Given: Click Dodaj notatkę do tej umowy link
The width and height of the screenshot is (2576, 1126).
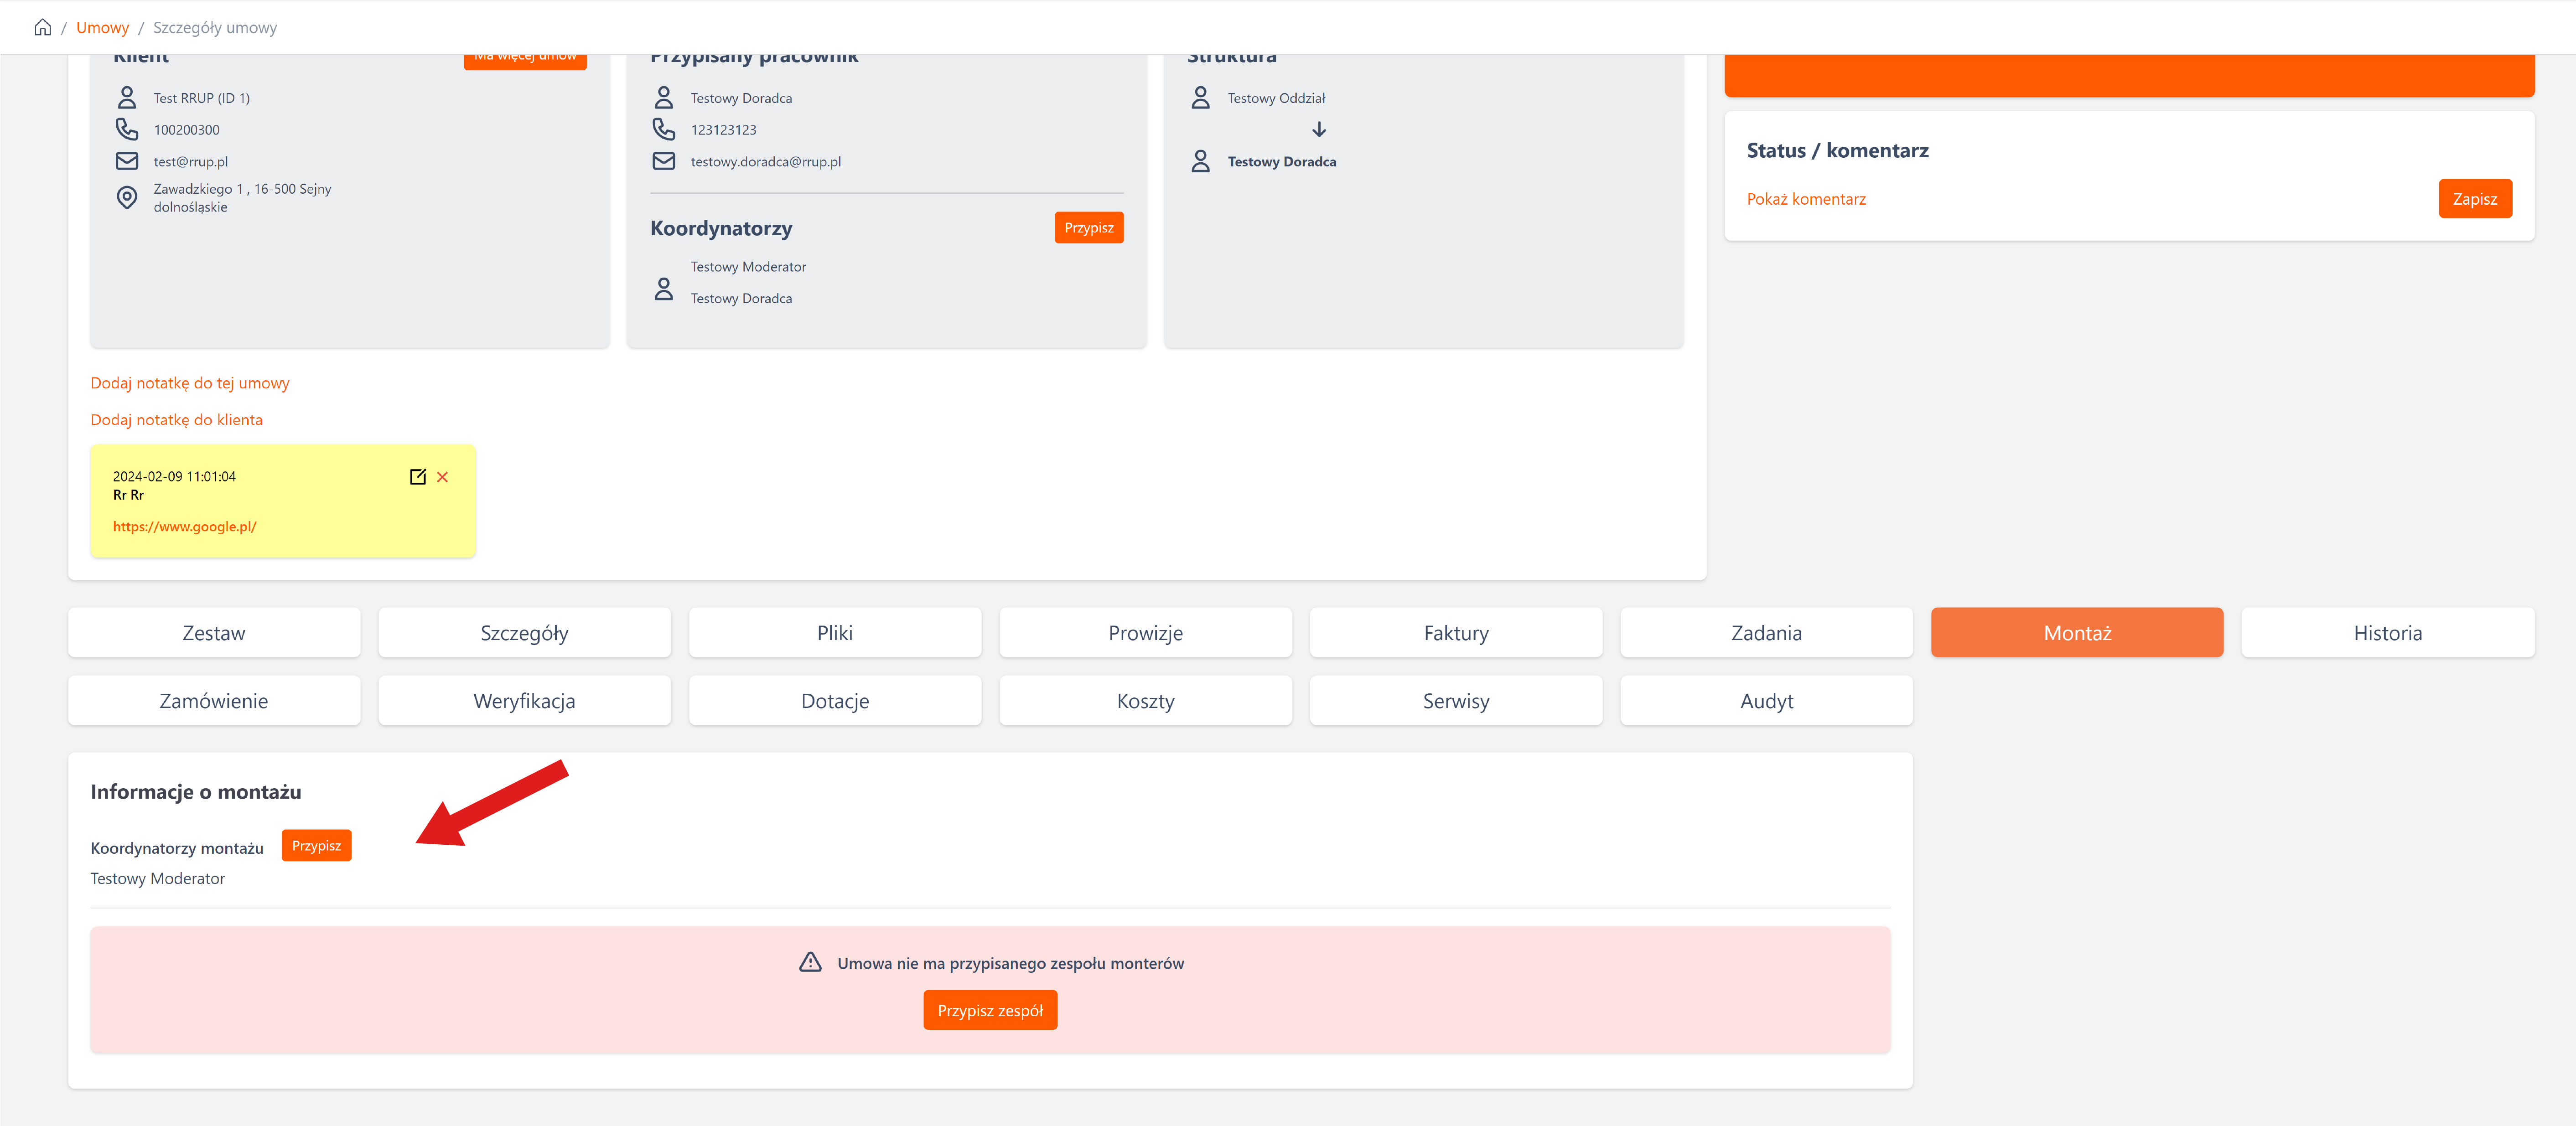Looking at the screenshot, I should [x=190, y=382].
